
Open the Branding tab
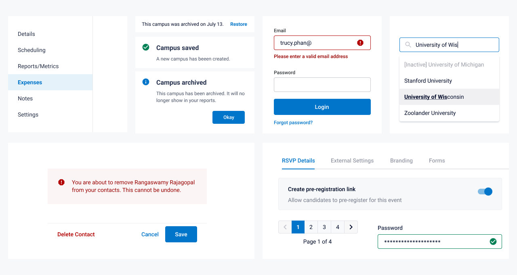coord(401,160)
